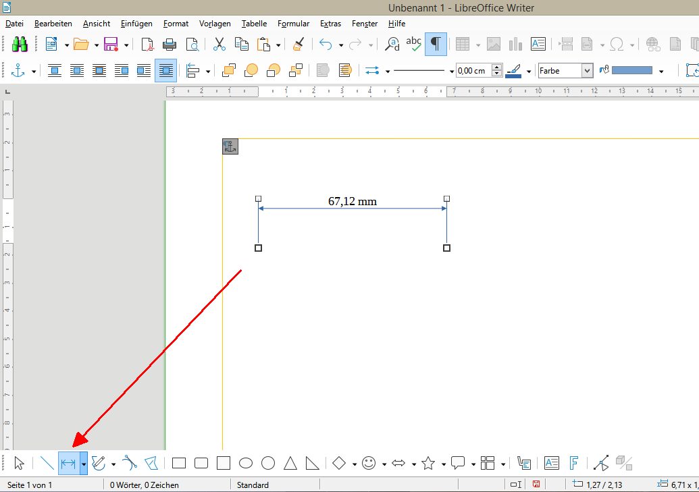Bring the object to the very front

click(229, 70)
